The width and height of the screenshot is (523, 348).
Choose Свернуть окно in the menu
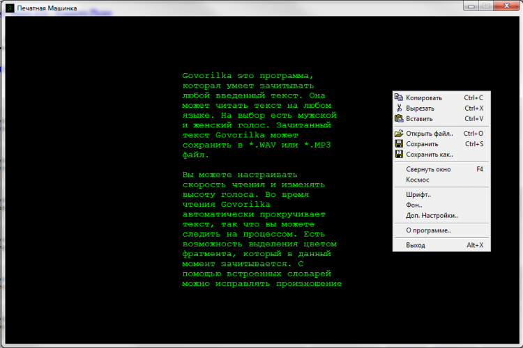[441, 169]
